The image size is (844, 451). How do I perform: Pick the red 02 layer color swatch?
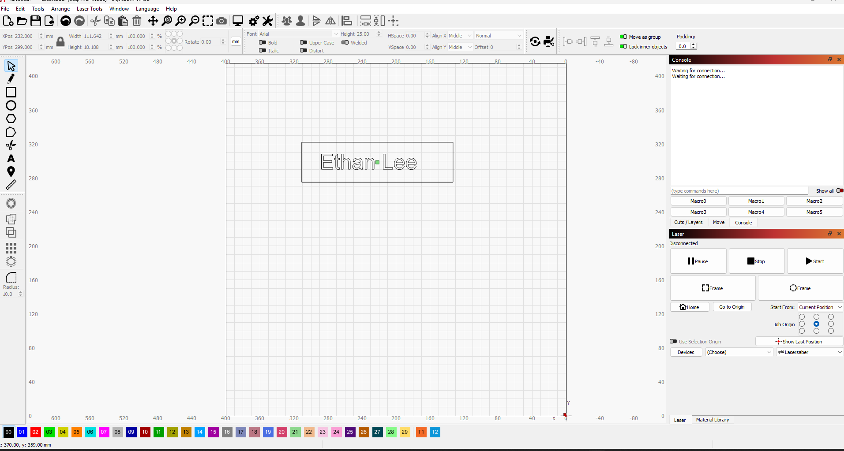coord(35,432)
